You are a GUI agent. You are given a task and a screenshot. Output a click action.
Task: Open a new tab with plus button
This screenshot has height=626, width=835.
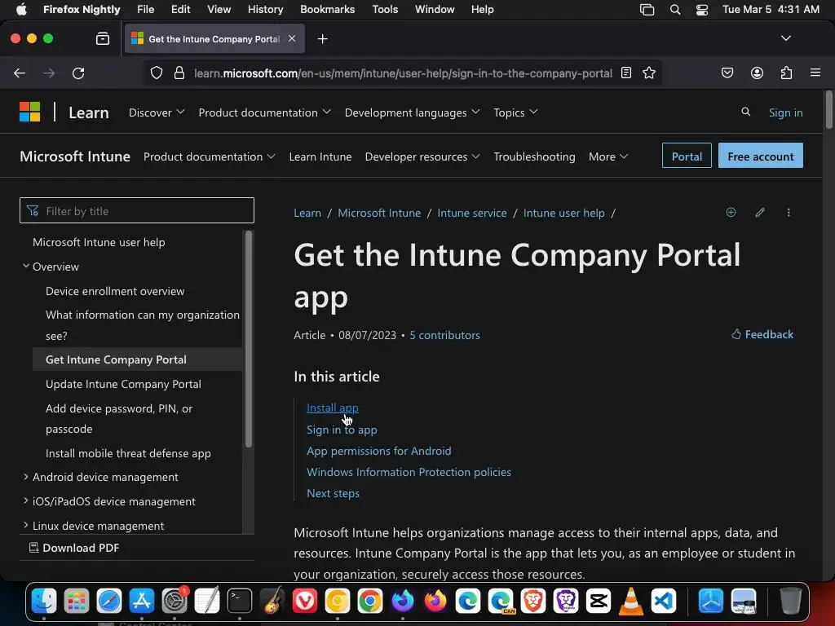[x=322, y=39]
